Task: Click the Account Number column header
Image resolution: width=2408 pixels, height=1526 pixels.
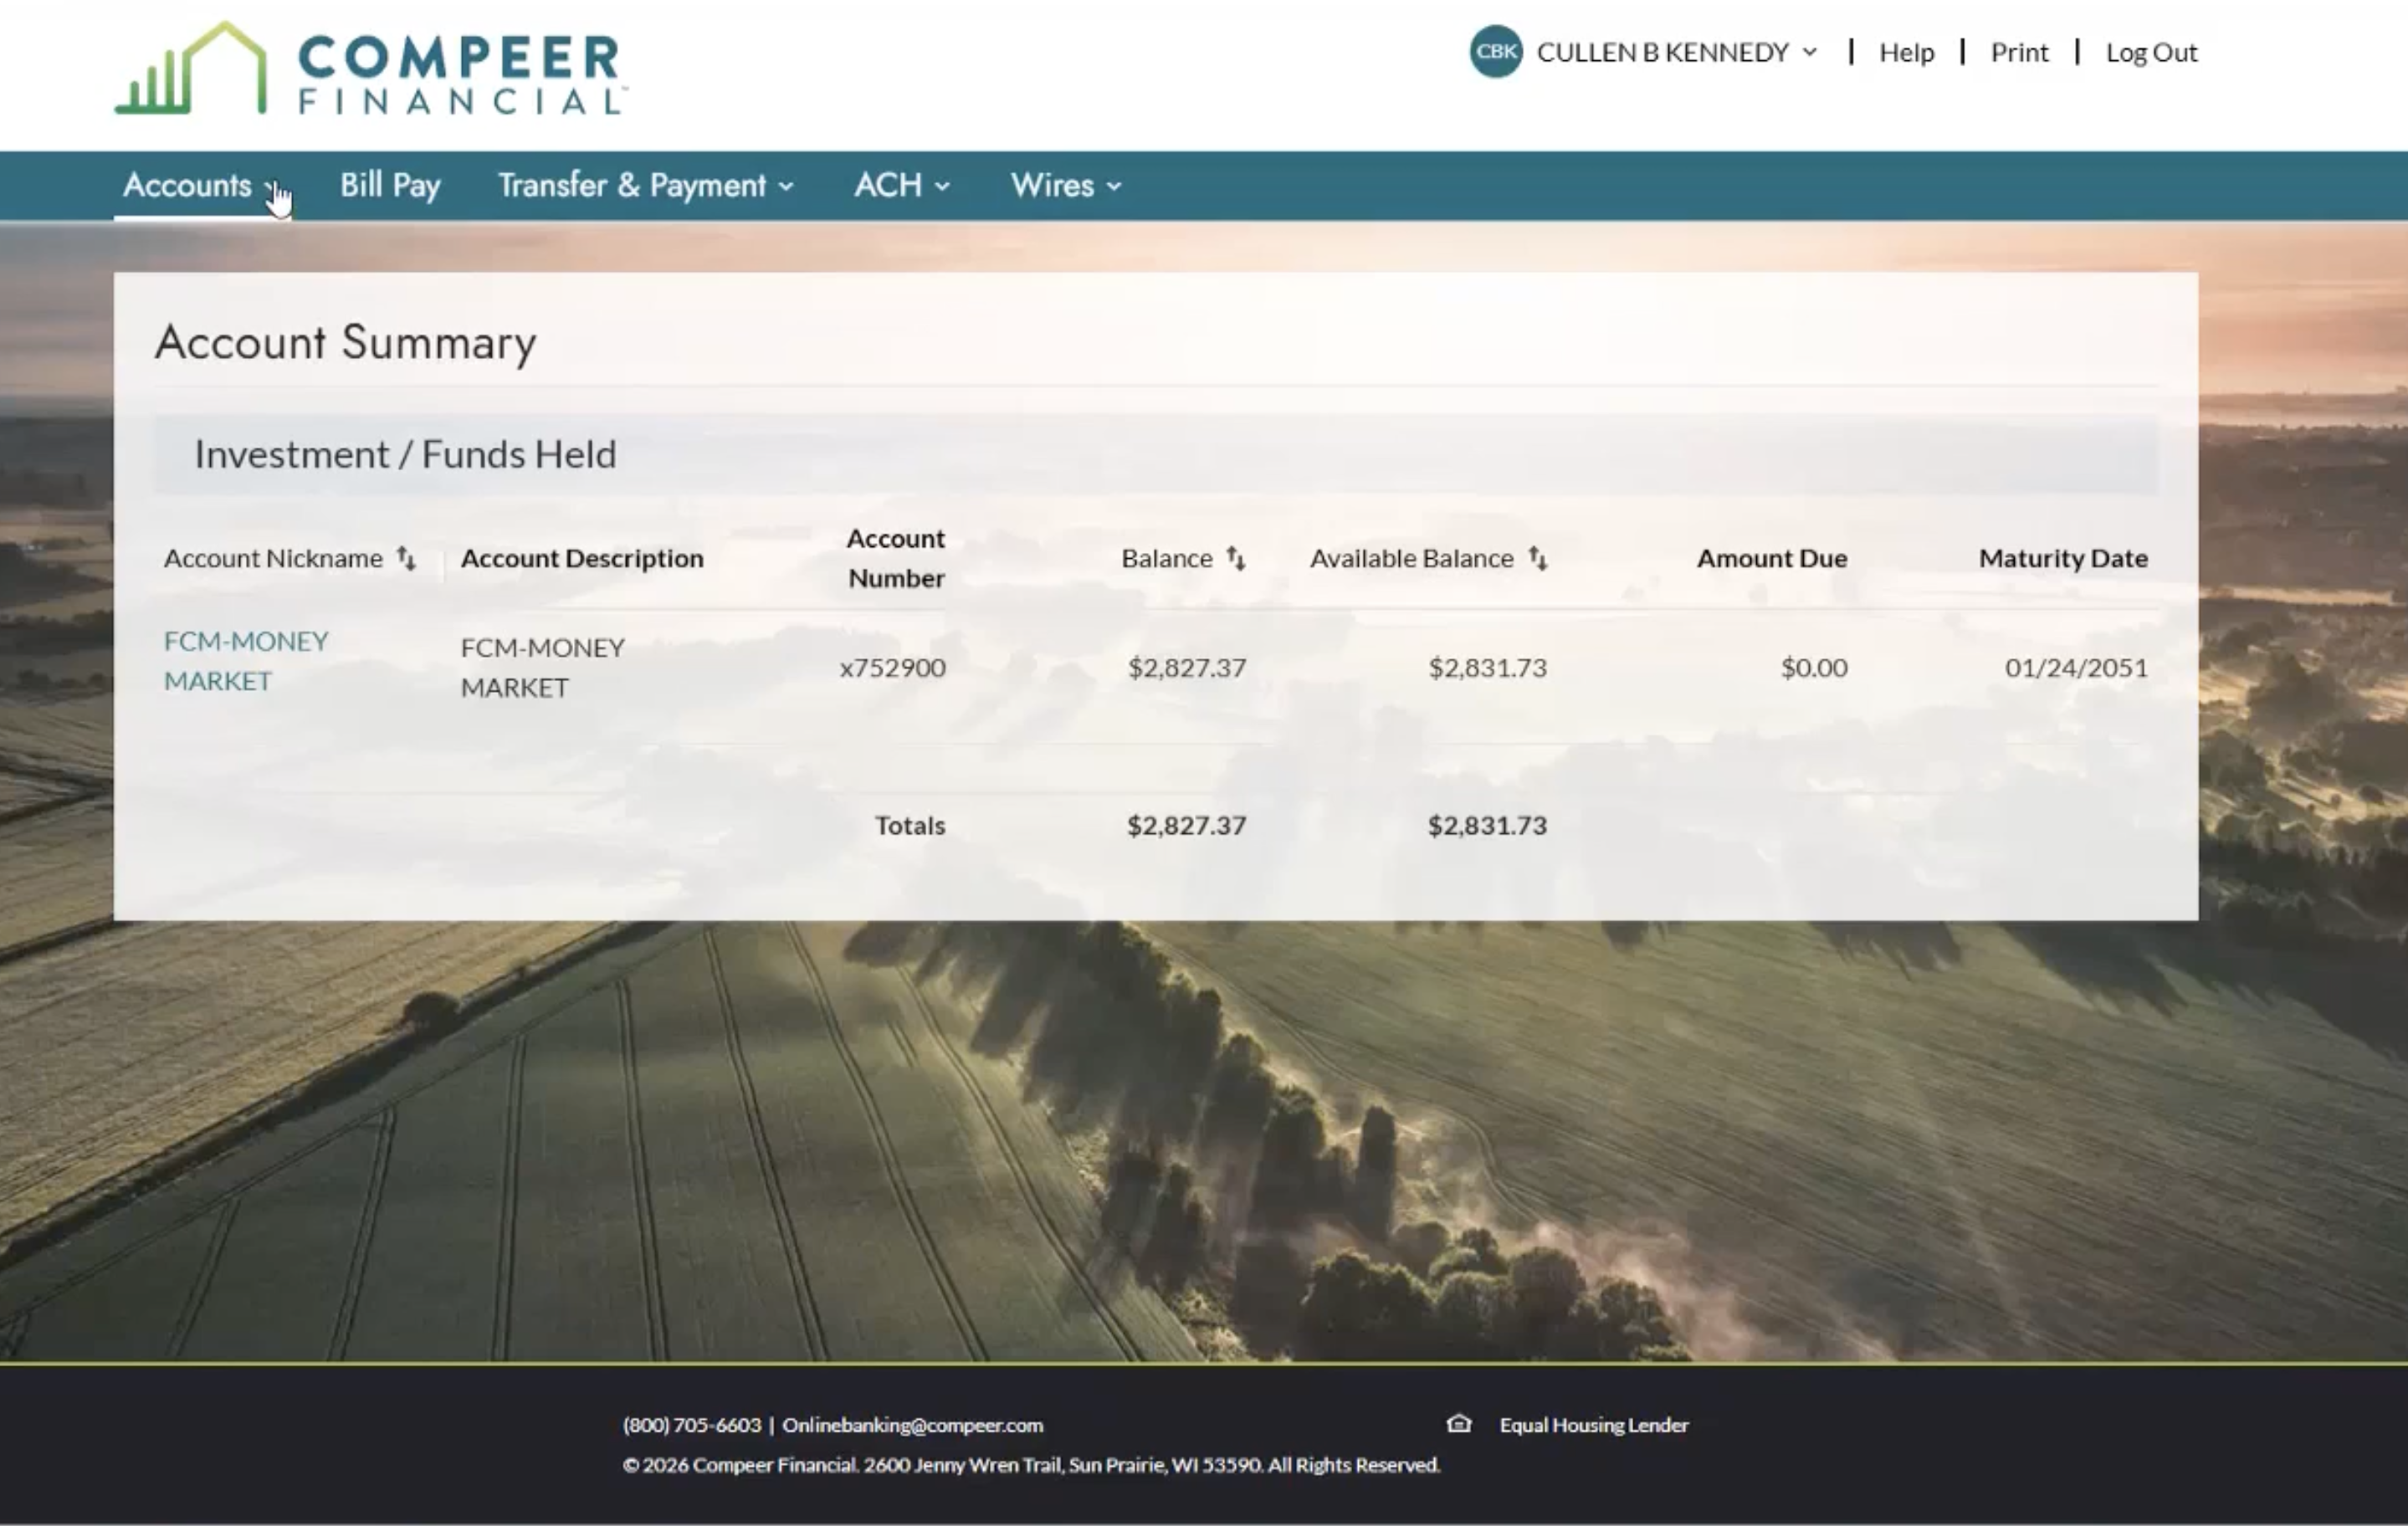Action: click(895, 558)
